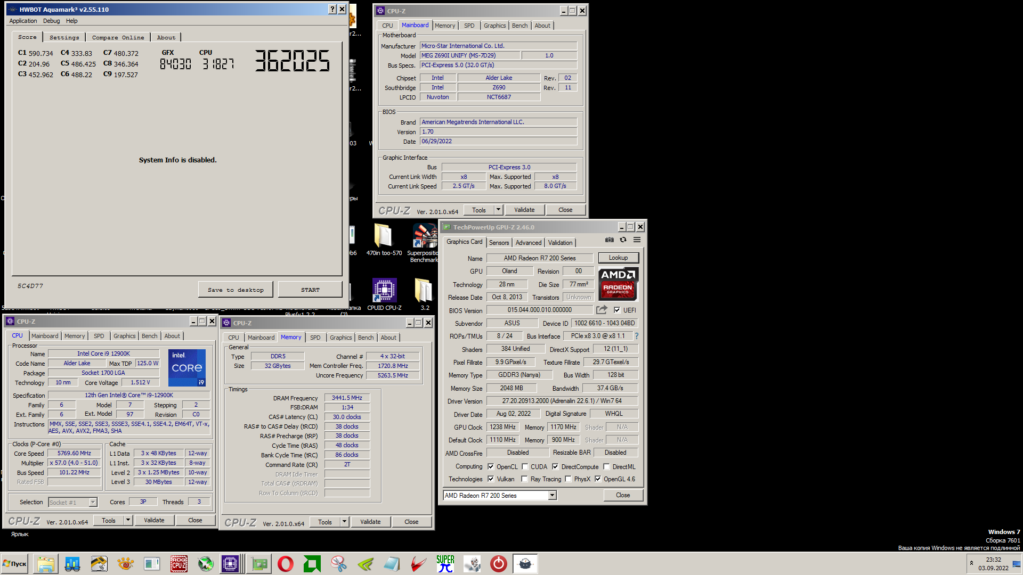Open the bar chart glasses taskbar icon

tap(72, 564)
